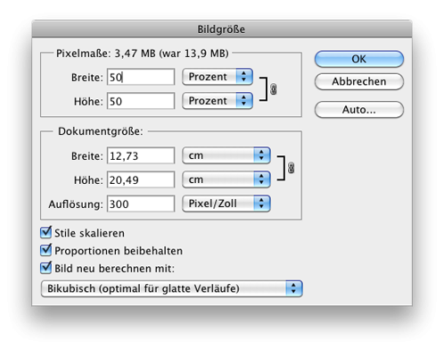Open the Dokumentgröße Breite cm unit dropdown

point(226,155)
